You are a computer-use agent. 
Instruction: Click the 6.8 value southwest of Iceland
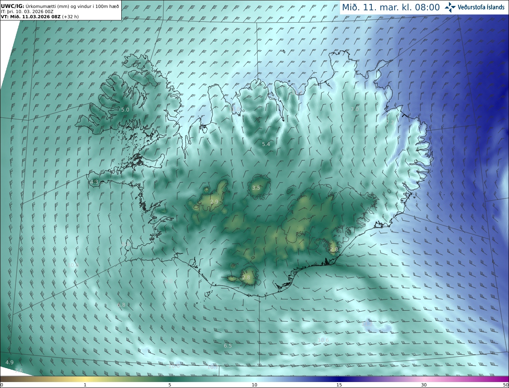[121, 305]
